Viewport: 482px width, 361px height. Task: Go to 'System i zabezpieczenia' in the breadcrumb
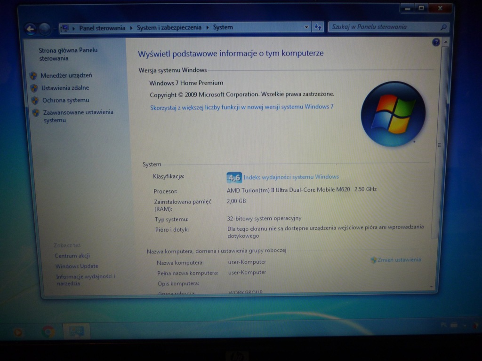(169, 28)
